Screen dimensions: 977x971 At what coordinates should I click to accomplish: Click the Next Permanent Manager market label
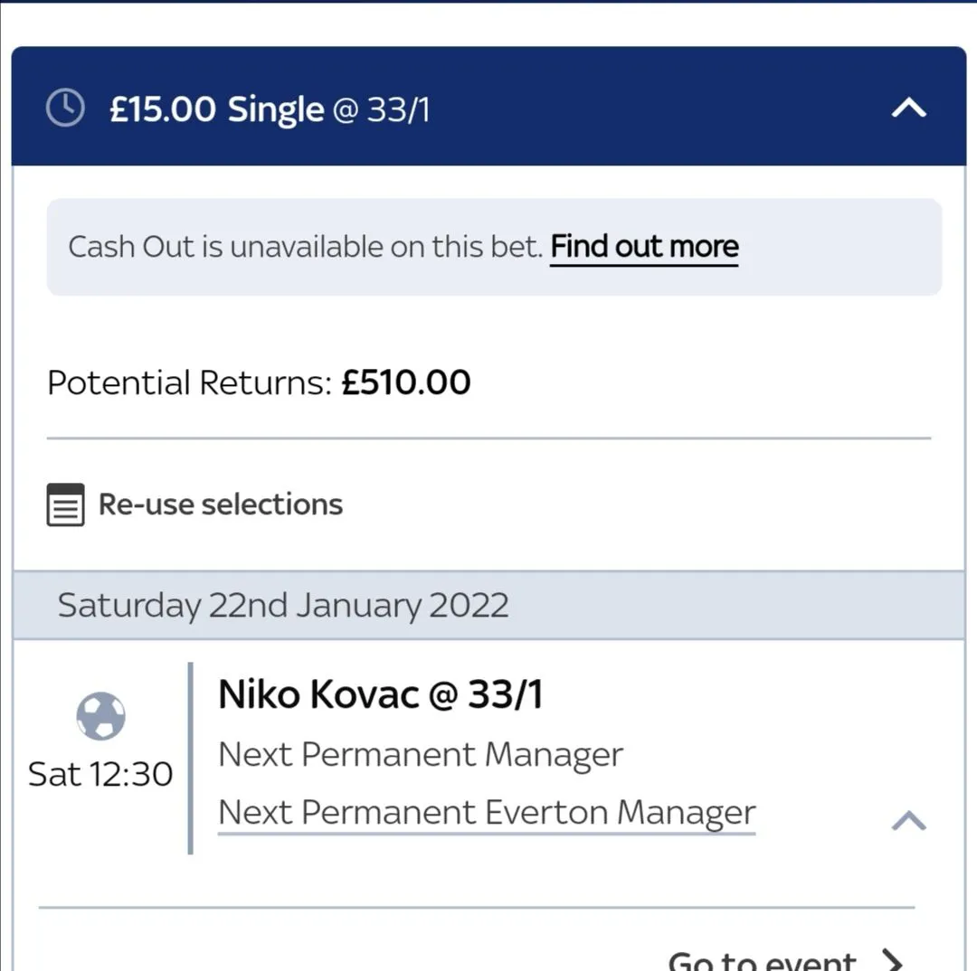421,755
